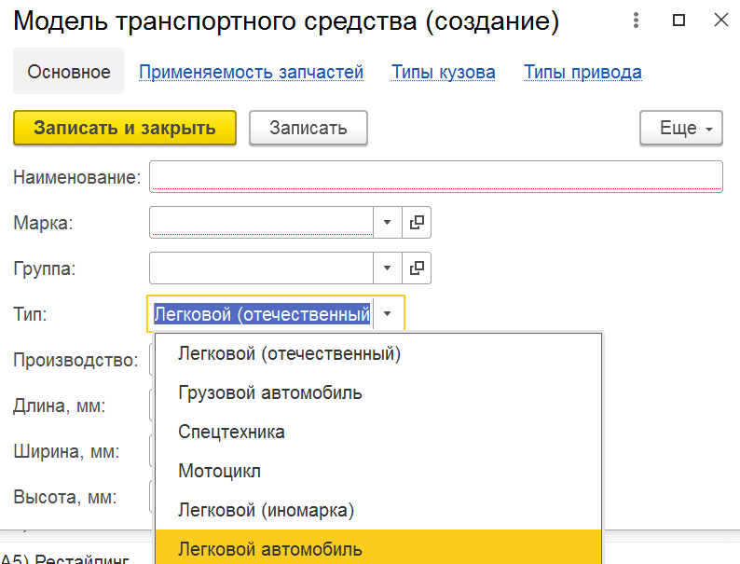Collapse the Тип dropdown arrow
The image size is (740, 564).
tap(389, 314)
